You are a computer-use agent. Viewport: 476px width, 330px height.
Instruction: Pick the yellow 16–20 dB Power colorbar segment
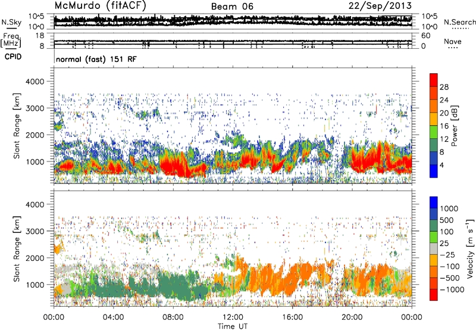434,119
